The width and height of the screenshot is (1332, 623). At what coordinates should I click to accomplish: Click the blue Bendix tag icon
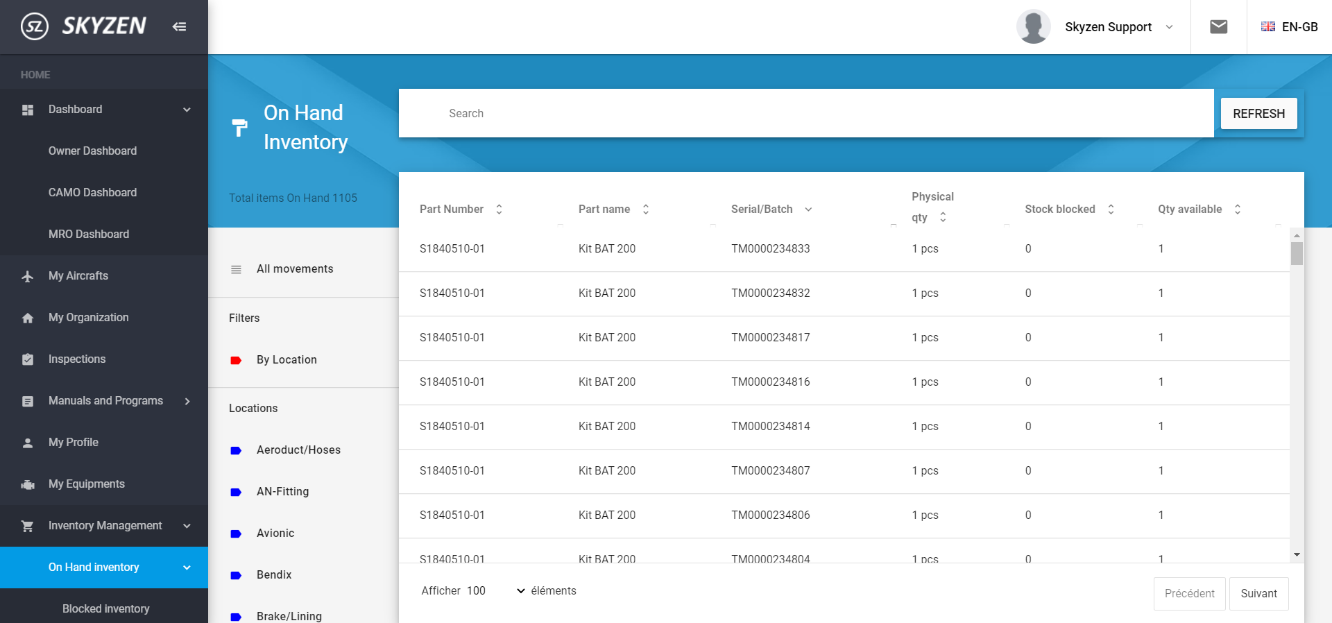point(236,575)
